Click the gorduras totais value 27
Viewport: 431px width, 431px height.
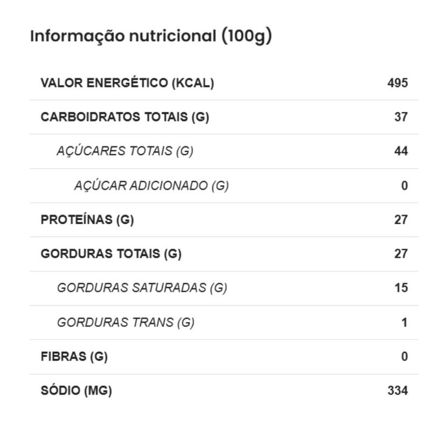[x=401, y=254]
